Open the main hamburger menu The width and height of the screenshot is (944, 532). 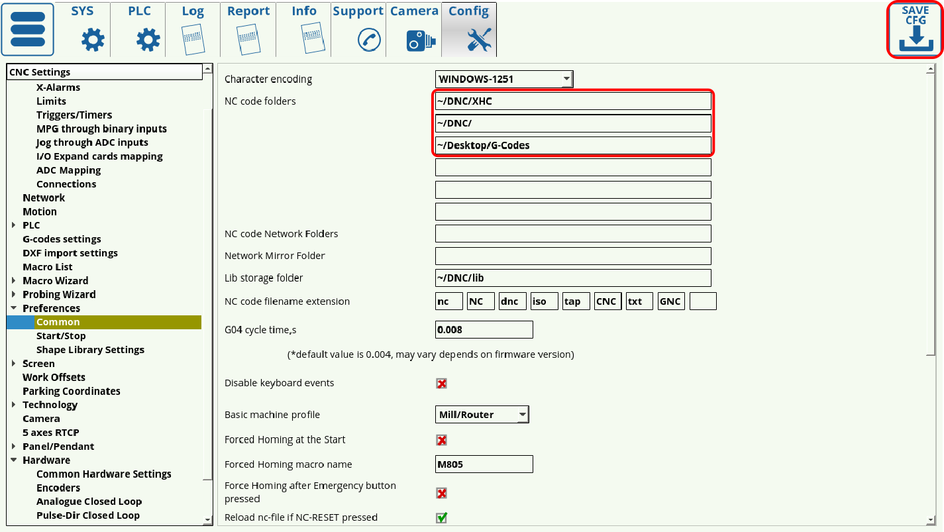coord(28,30)
